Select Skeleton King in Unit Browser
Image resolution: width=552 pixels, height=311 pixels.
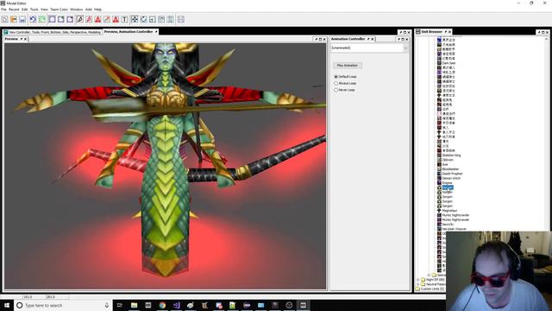[x=451, y=155]
